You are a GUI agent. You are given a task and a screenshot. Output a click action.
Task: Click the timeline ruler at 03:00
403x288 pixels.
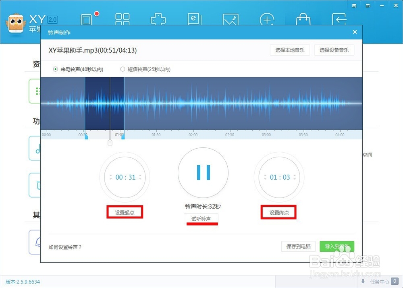pyautogui.click(x=266, y=135)
